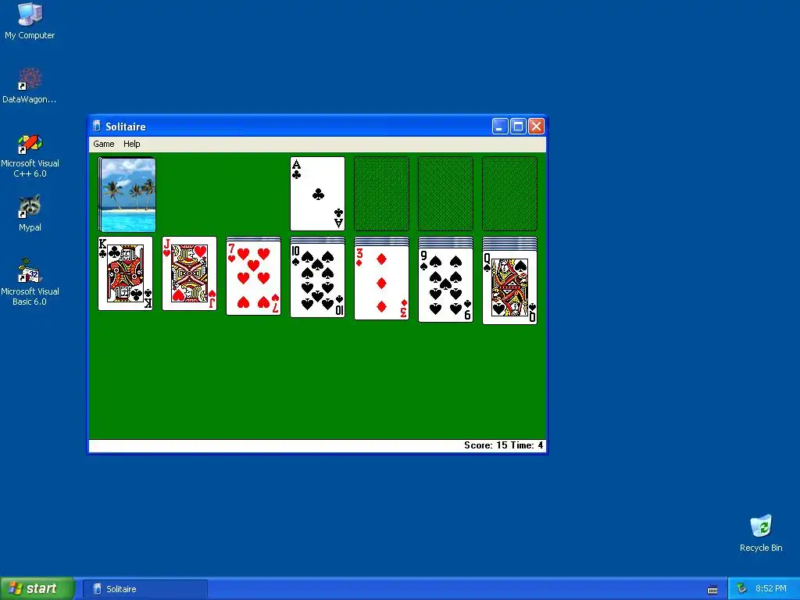The image size is (800, 600).
Task: Click the King of Clubs card
Action: pos(126,273)
